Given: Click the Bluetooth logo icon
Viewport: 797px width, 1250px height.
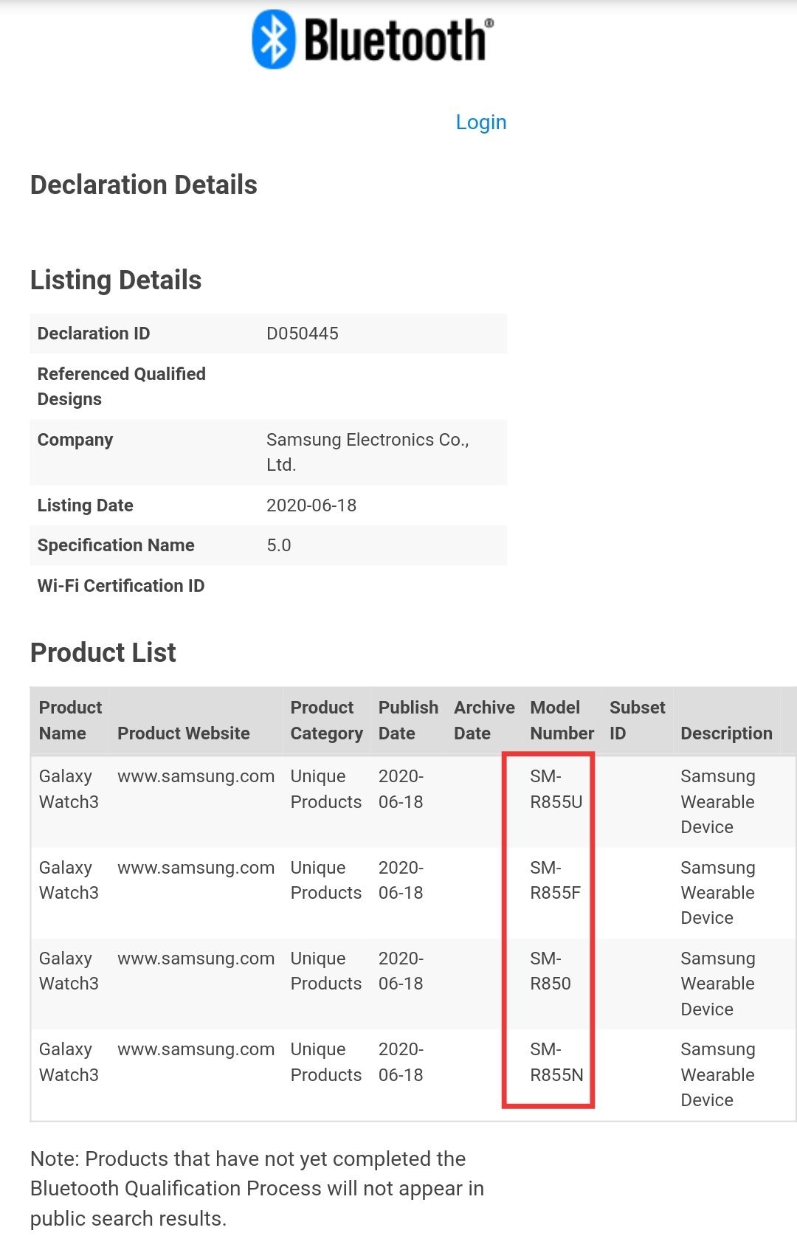Looking at the screenshot, I should 275,40.
